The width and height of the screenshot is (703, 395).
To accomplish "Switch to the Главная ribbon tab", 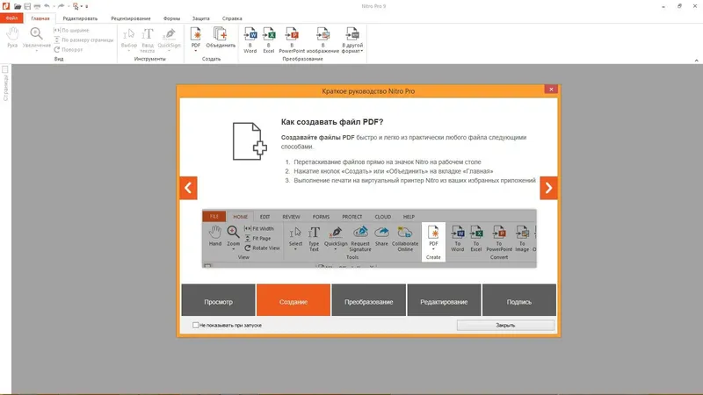I will pos(40,18).
